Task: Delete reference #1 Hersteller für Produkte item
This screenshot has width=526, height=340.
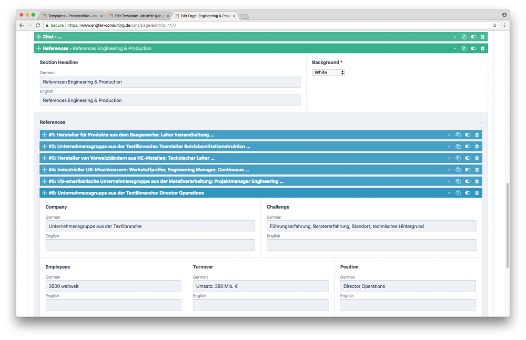Action: 477,135
